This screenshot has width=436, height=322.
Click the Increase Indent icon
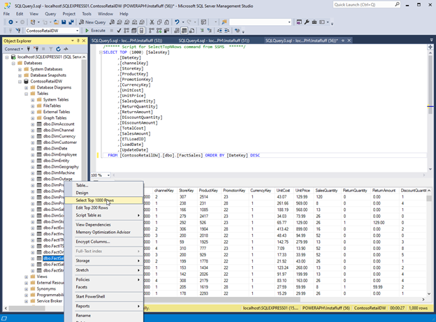coord(226,31)
